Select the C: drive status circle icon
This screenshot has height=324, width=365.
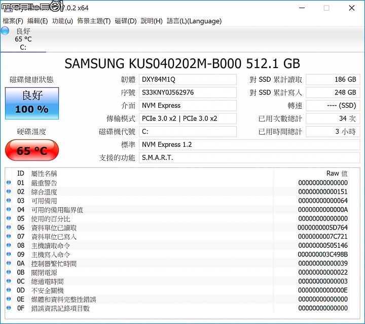click(5, 31)
